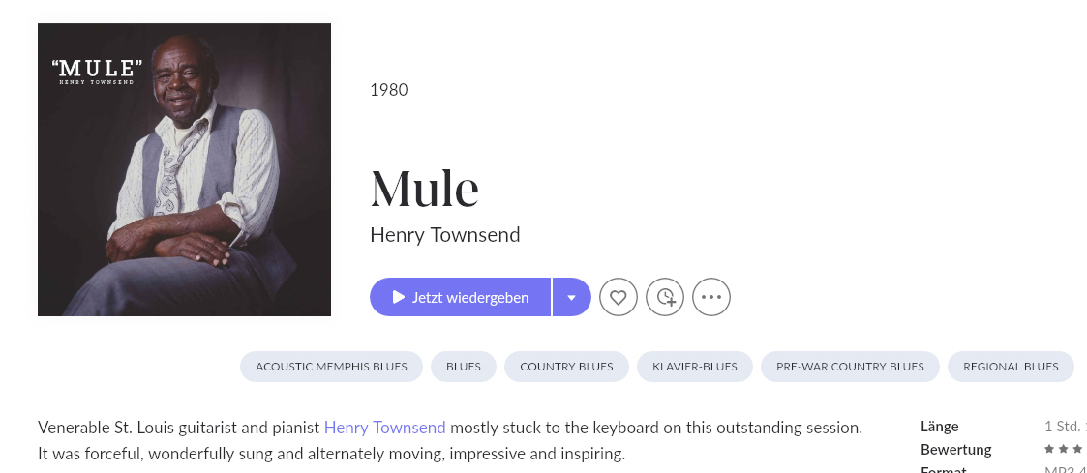Select the Blues genre tag

(464, 367)
